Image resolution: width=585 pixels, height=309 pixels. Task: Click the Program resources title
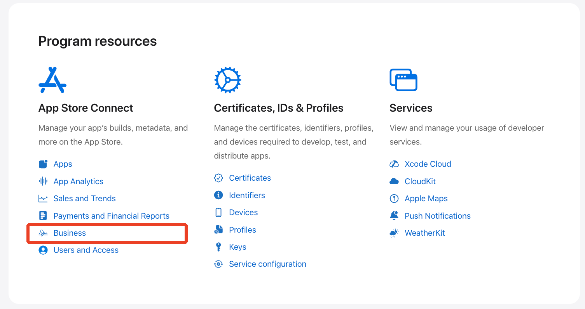pyautogui.click(x=98, y=41)
